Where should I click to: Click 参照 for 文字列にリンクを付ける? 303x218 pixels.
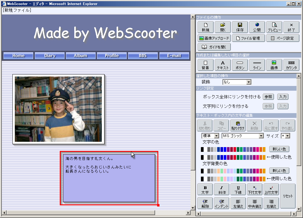coord(268,106)
